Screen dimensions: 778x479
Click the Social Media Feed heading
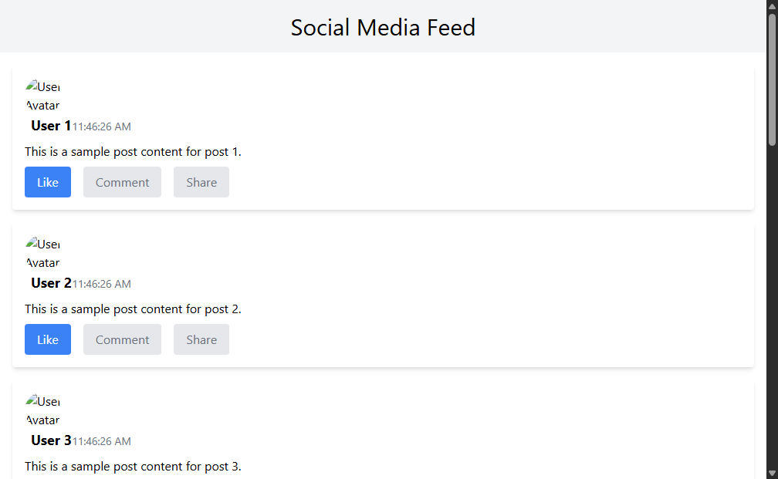383,27
